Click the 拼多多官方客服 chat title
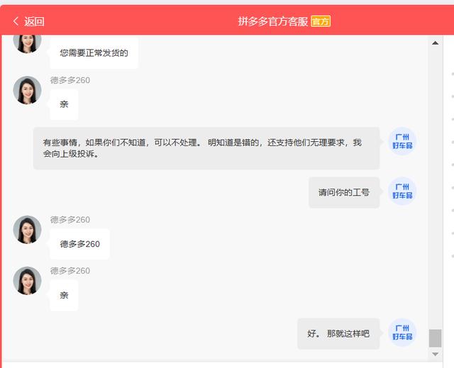 (273, 21)
